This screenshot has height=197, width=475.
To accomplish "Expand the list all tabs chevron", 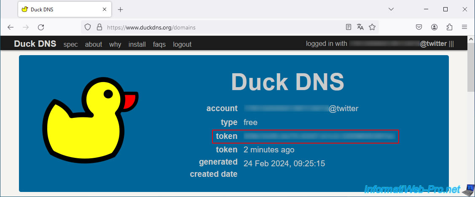I will click(391, 9).
